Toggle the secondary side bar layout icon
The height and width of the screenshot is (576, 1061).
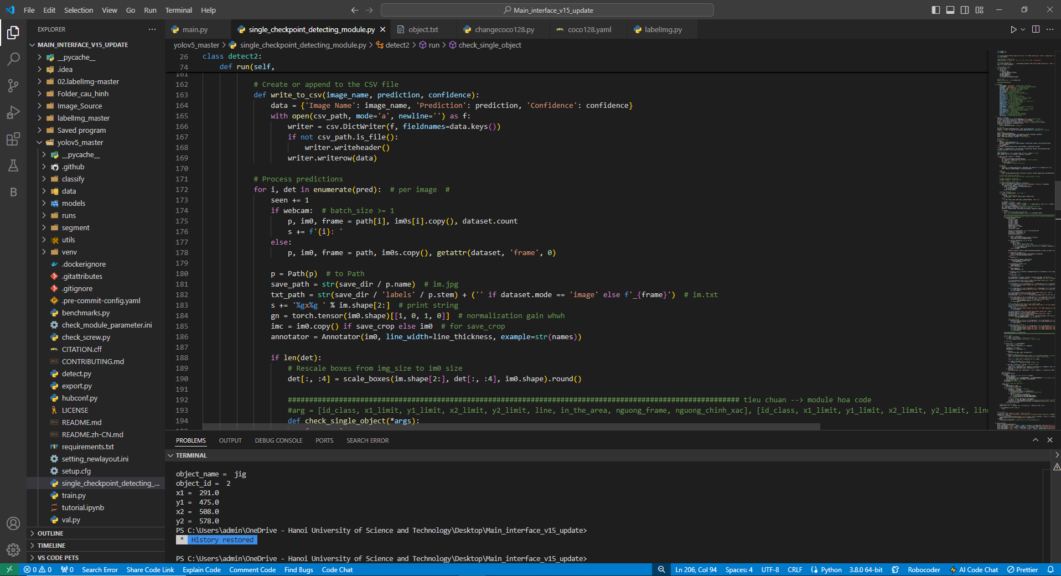pyautogui.click(x=965, y=10)
